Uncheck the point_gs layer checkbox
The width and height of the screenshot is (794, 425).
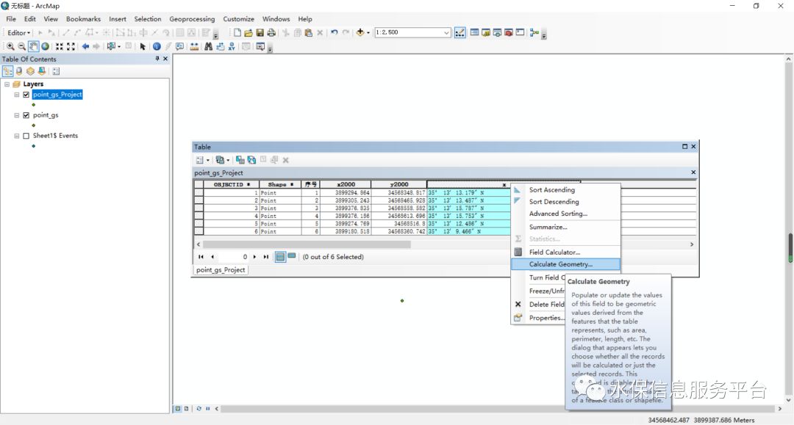[26, 115]
